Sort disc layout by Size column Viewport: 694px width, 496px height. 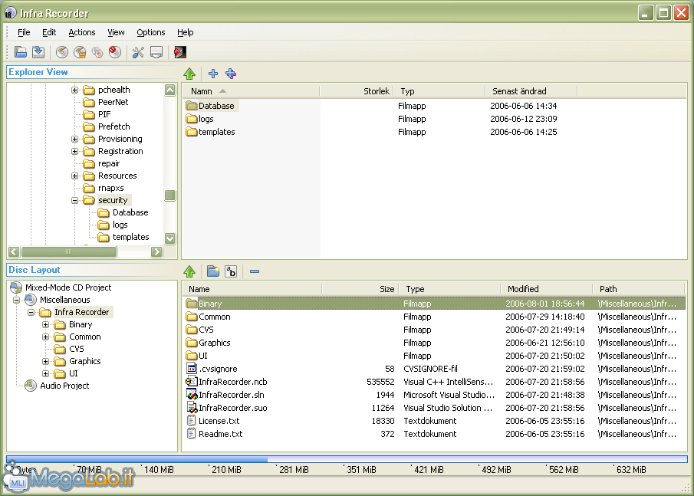pos(360,289)
